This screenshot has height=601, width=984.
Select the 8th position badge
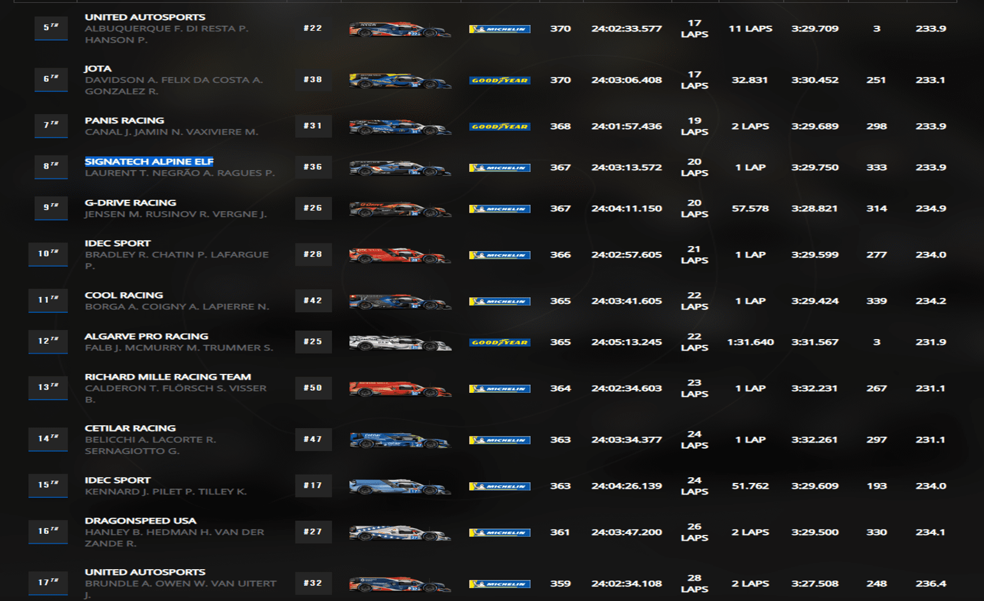click(51, 166)
